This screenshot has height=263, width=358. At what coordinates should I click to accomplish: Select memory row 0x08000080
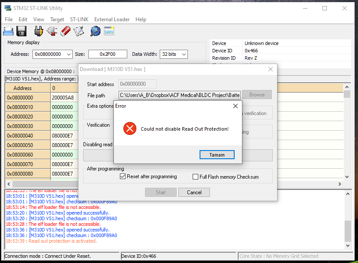28,174
